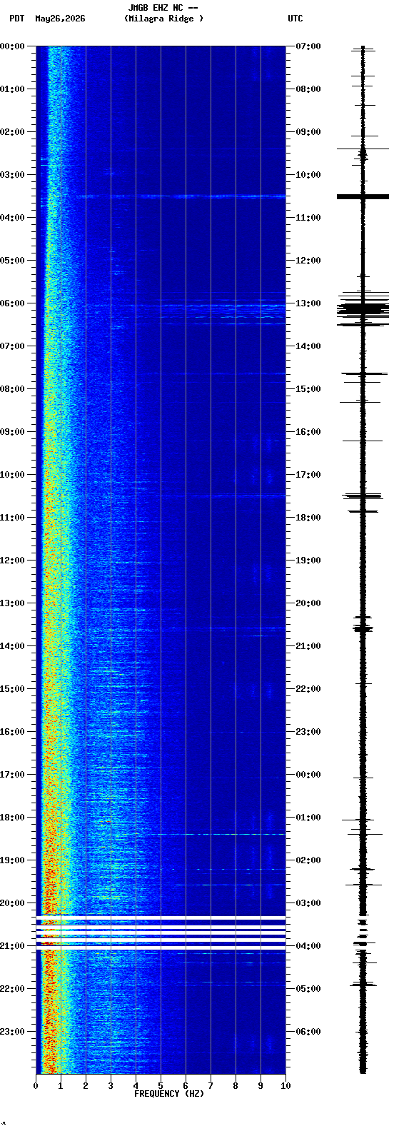Click the seismogram burst near 20:30 UTC
The height and width of the screenshot is (1131, 394).
click(363, 628)
